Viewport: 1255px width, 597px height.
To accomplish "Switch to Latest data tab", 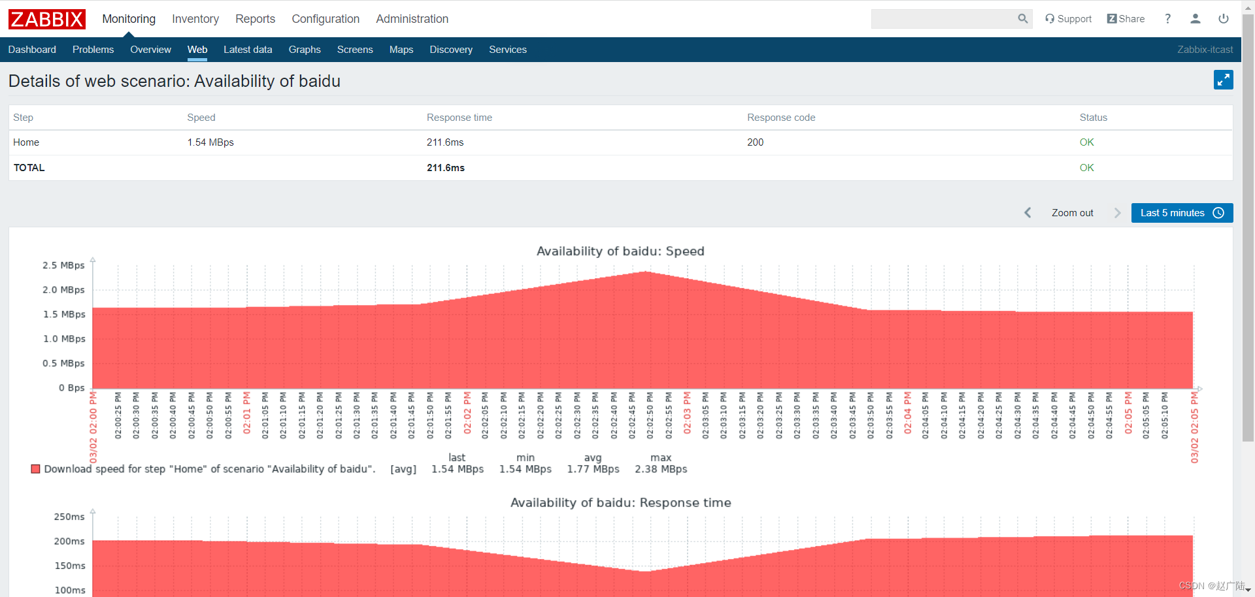I will click(x=248, y=50).
